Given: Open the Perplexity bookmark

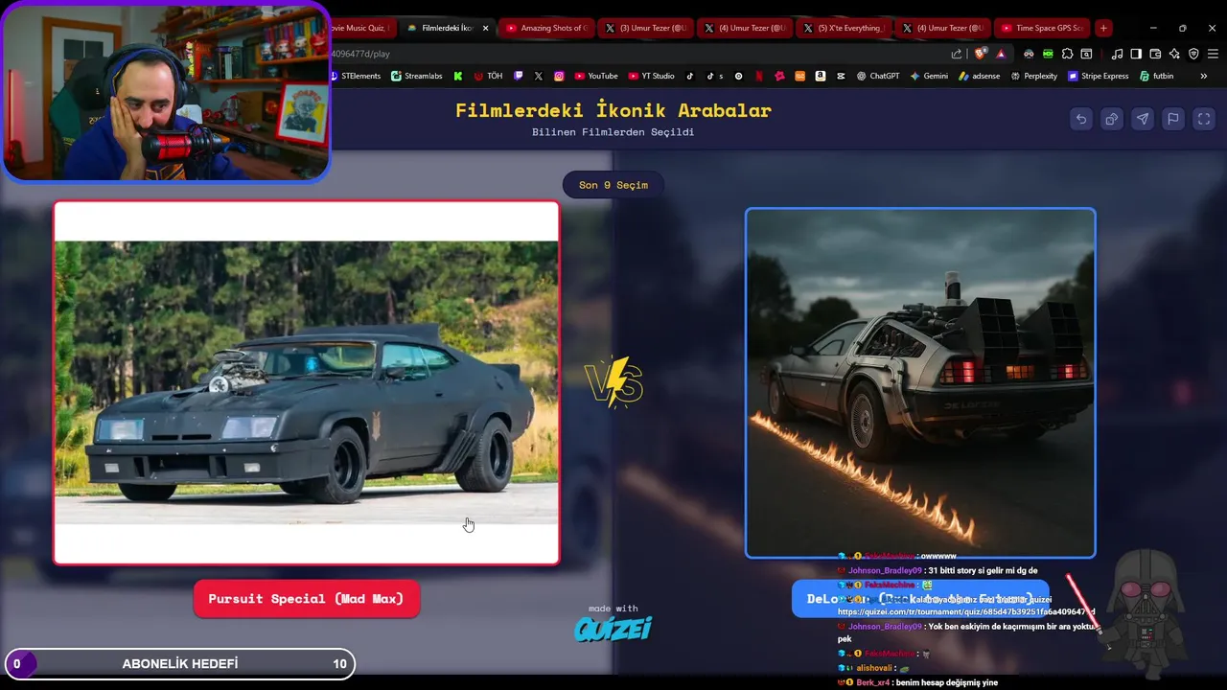Looking at the screenshot, I should pyautogui.click(x=1034, y=76).
